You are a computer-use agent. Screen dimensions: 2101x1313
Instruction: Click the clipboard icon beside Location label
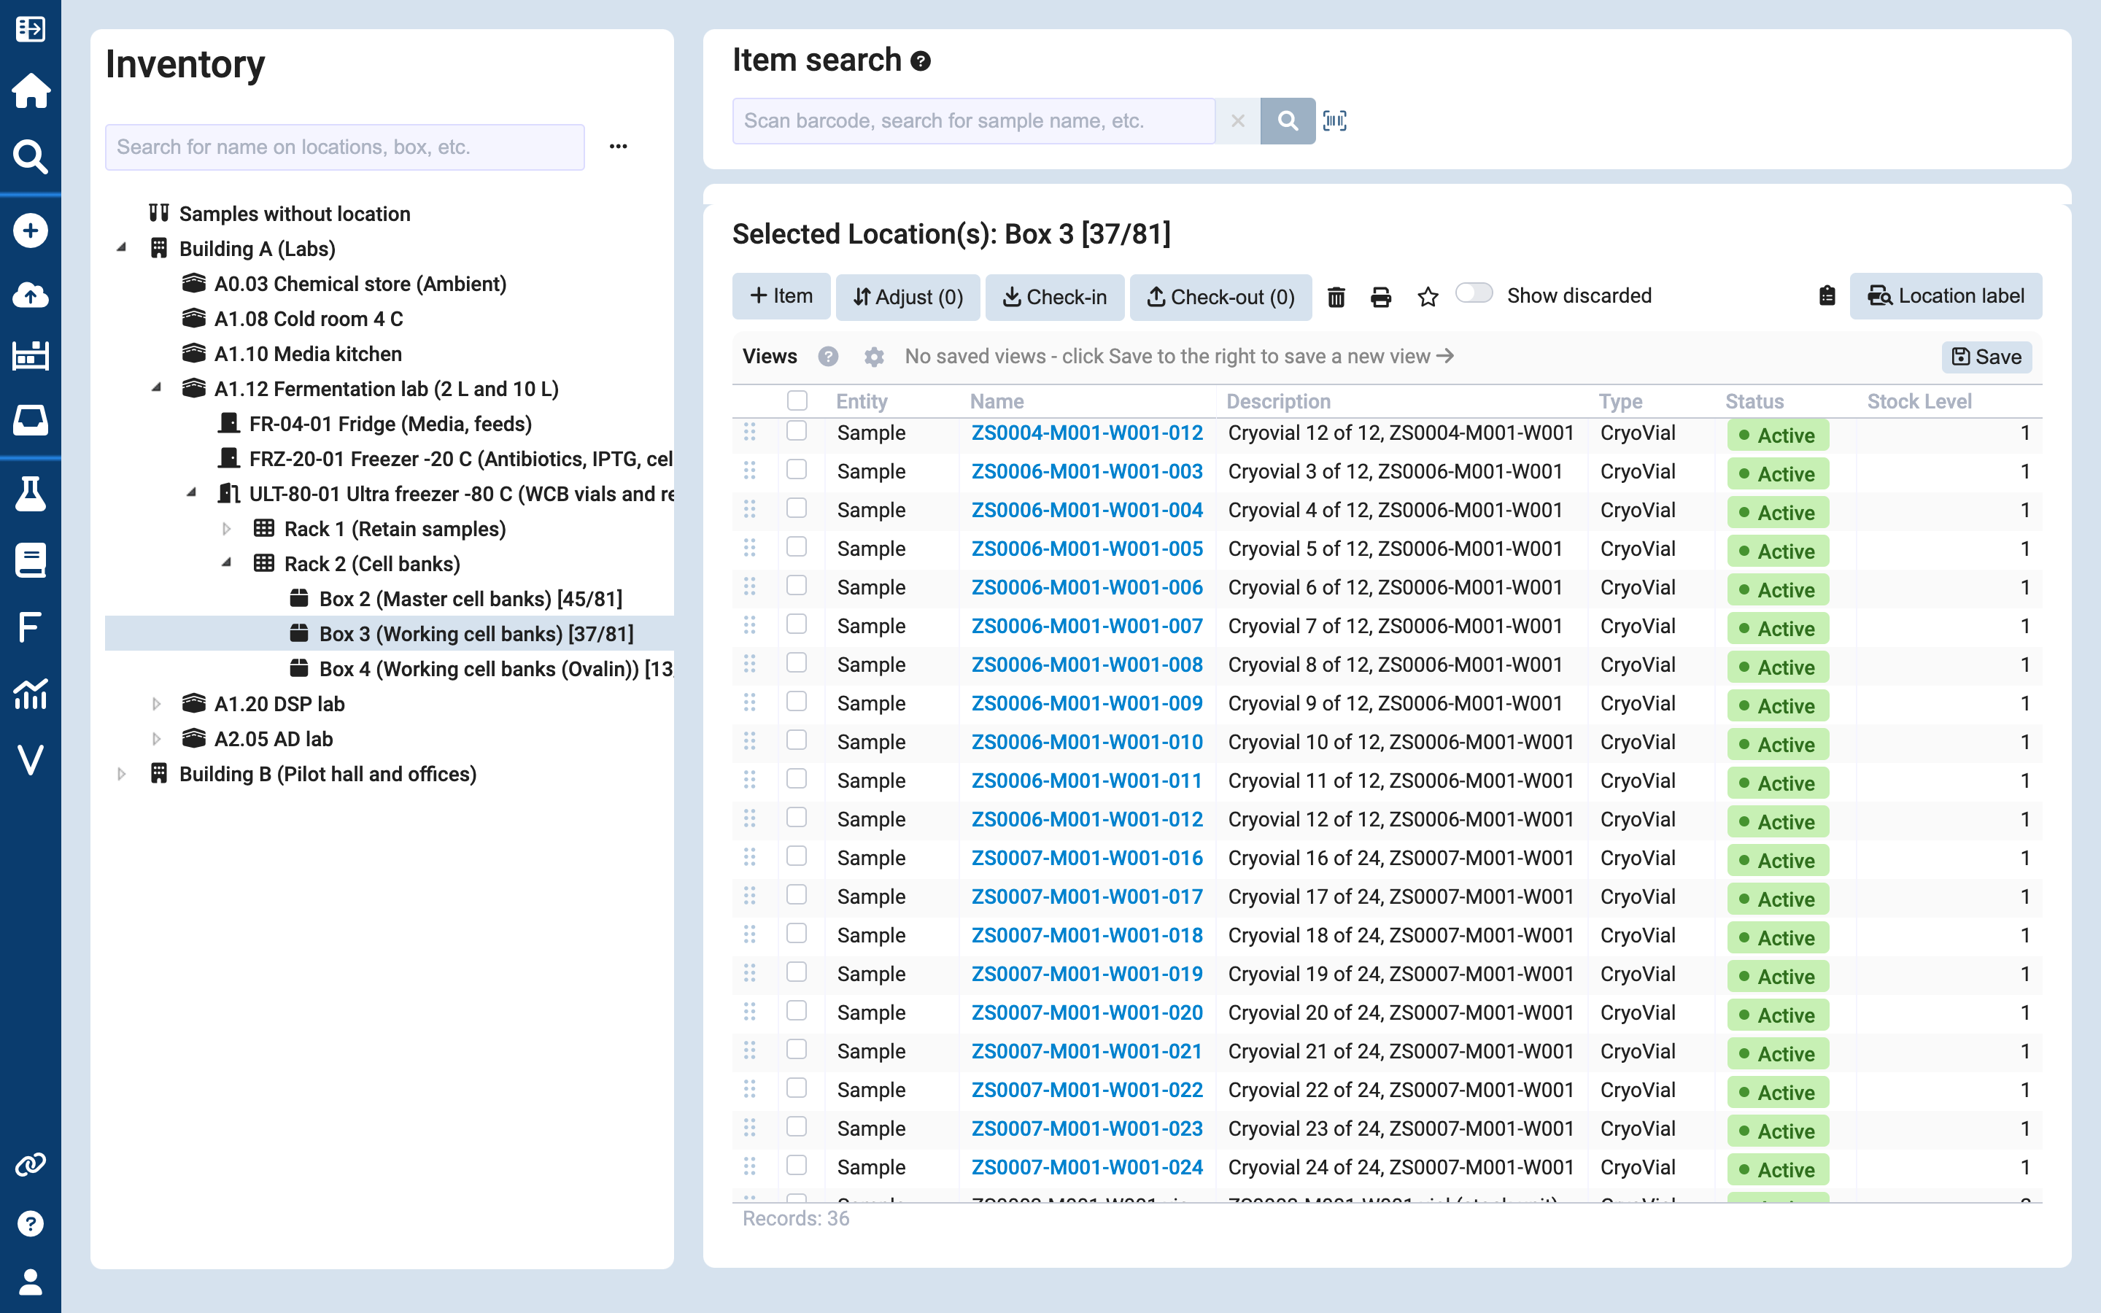1827,296
